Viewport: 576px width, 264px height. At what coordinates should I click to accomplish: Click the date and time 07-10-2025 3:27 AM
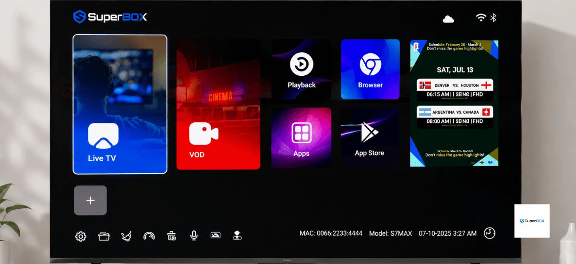pos(448,233)
